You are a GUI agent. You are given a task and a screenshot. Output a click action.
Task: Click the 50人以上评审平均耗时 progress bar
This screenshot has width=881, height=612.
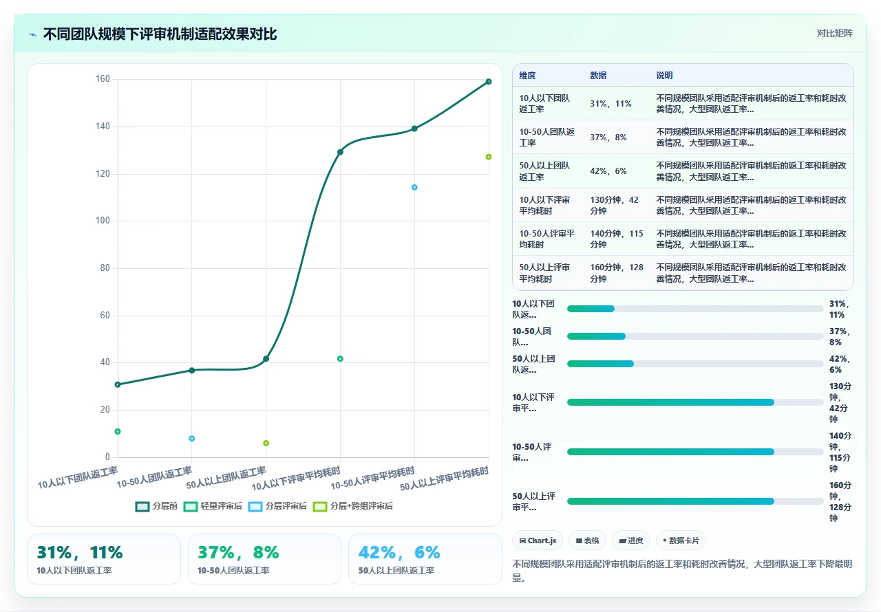[x=695, y=501]
